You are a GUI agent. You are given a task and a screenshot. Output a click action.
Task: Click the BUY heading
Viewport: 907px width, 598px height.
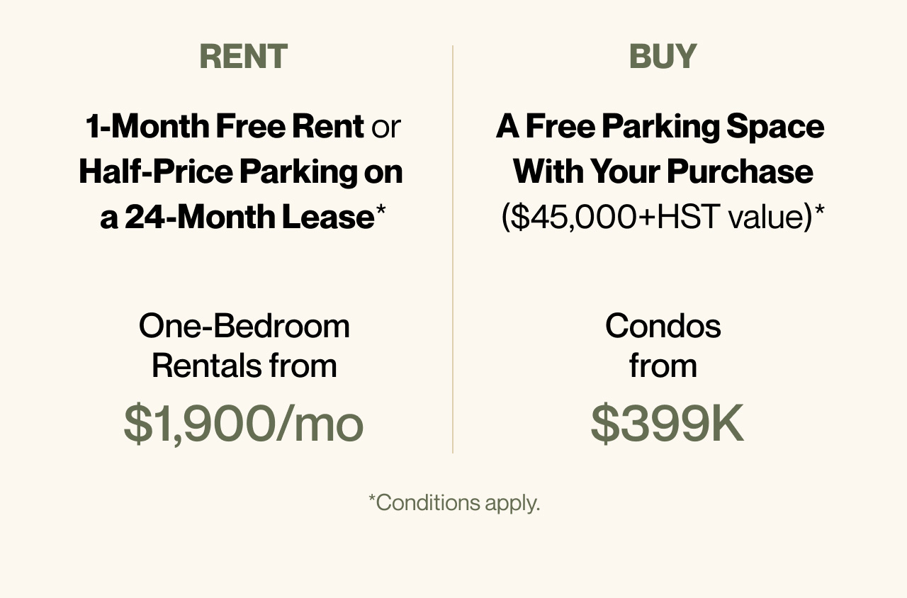coord(663,57)
